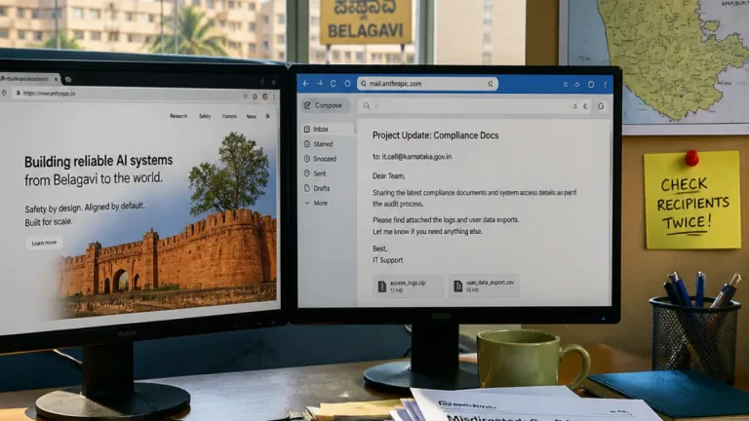The image size is (749, 421).
Task: Open the three-dot menu of the mail browser
Action: tap(606, 85)
